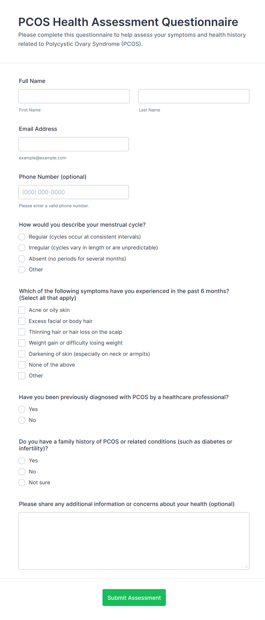Grab the textarea resize handle
Screen dimensions: 265x620
pos(246,567)
